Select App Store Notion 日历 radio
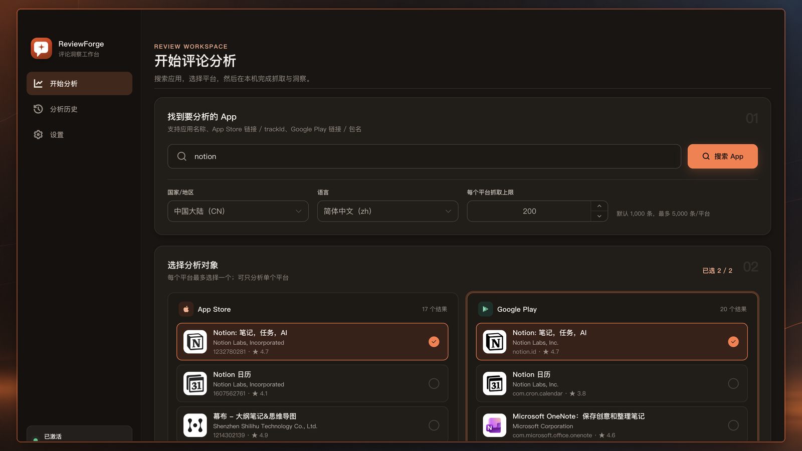802x451 pixels. (x=434, y=383)
